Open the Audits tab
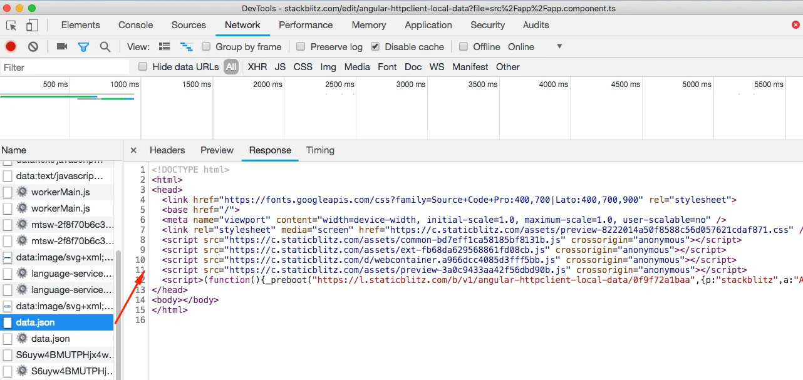Screen dimensions: 803x380 click(536, 25)
